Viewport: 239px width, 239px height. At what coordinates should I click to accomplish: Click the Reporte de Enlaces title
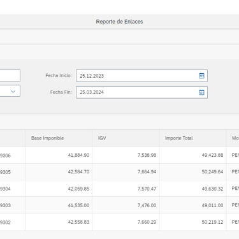(119, 22)
